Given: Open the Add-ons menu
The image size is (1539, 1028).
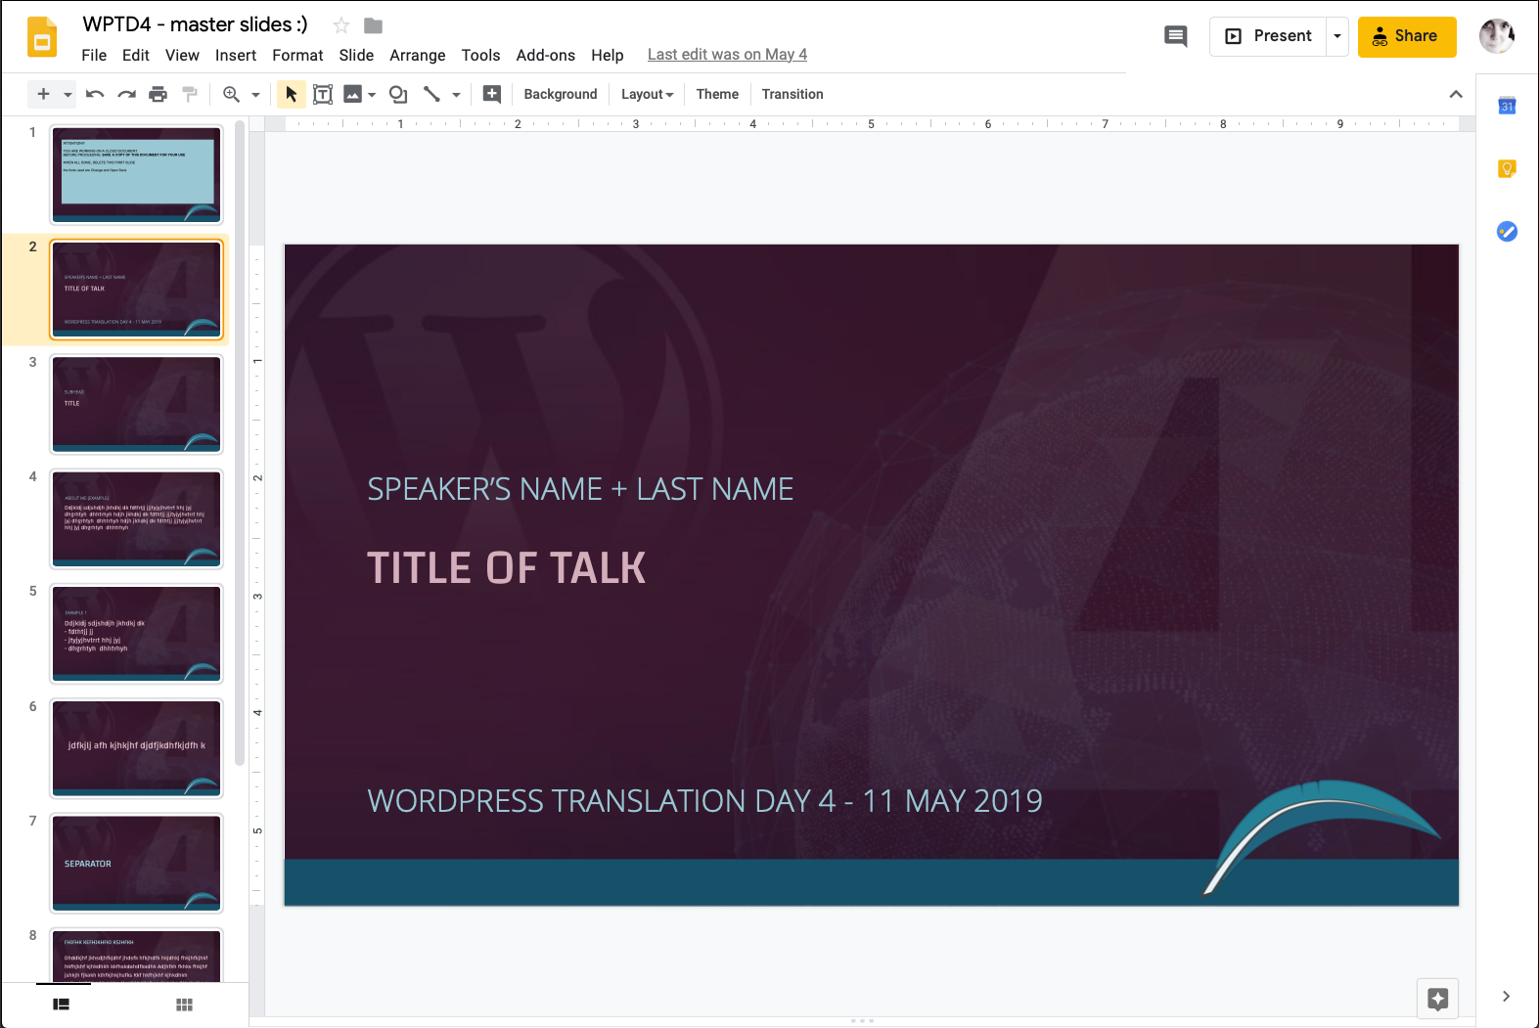Looking at the screenshot, I should coord(546,55).
